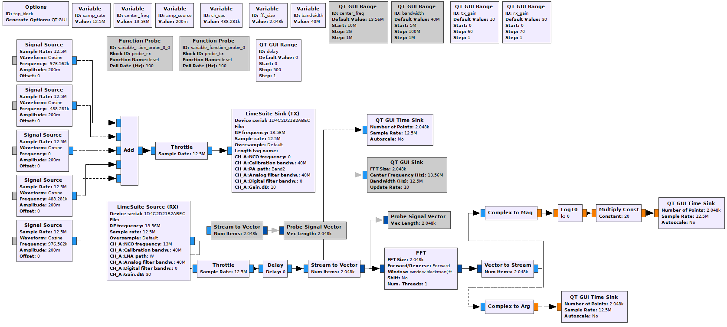Select the LimeSuite Source (RX) block
The image size is (727, 327).
coord(148,241)
